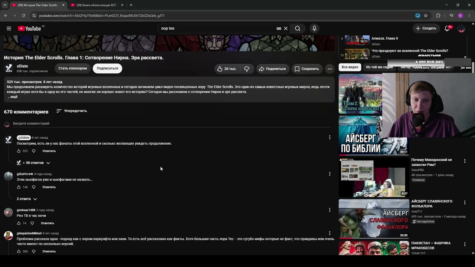Go to YouTube home via logo
Screen dimensions: 475x267
coord(29,29)
